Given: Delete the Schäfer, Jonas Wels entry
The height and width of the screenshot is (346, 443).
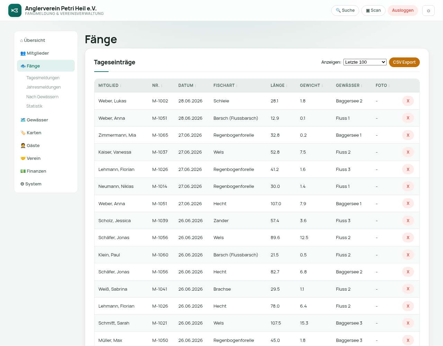Looking at the screenshot, I should tap(408, 238).
